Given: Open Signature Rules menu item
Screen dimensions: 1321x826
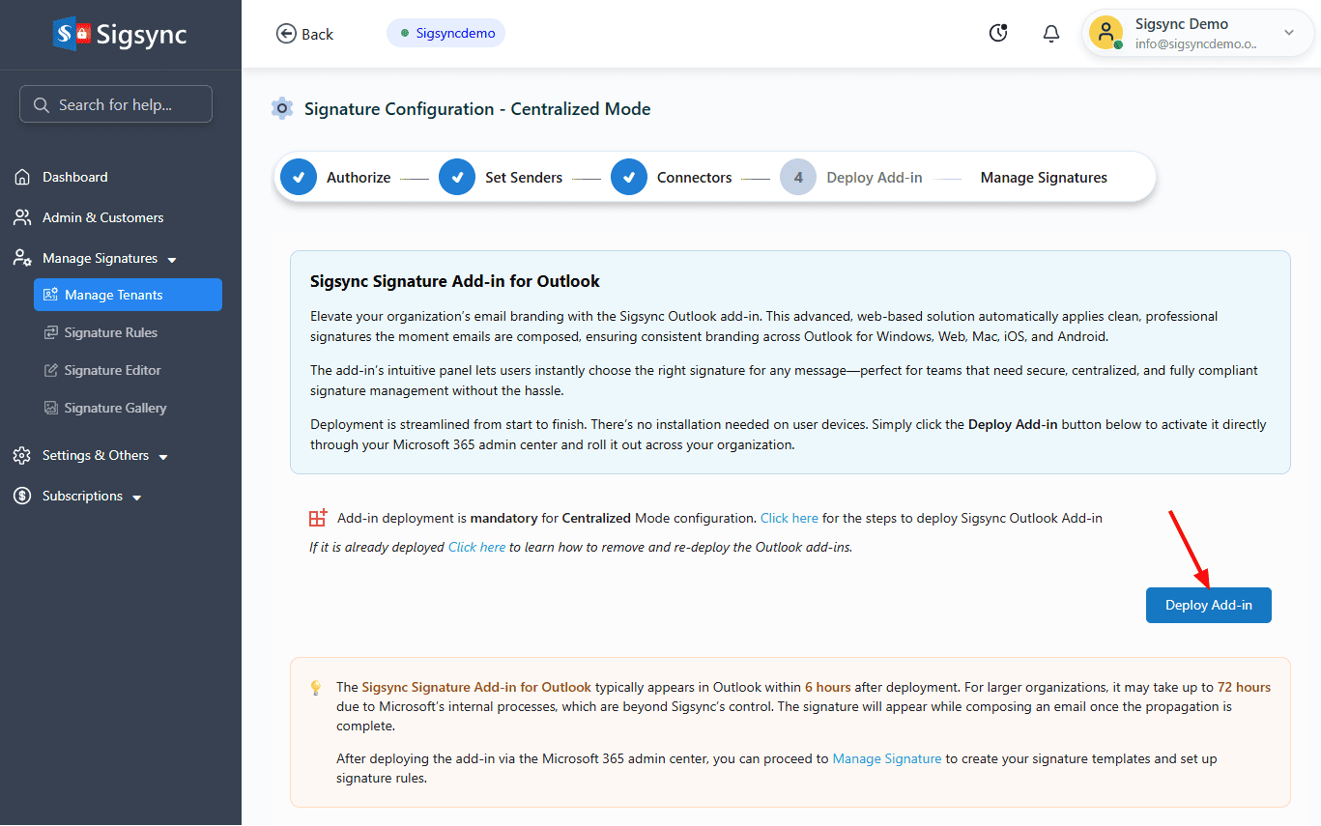Looking at the screenshot, I should (110, 332).
